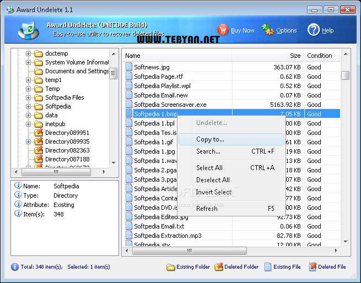Image resolution: width=361 pixels, height=283 pixels.
Task: Click the file icon of Softpedia Playlist.wpl
Action: pyautogui.click(x=129, y=85)
